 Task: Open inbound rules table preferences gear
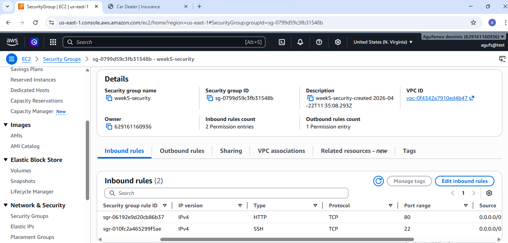(x=489, y=193)
